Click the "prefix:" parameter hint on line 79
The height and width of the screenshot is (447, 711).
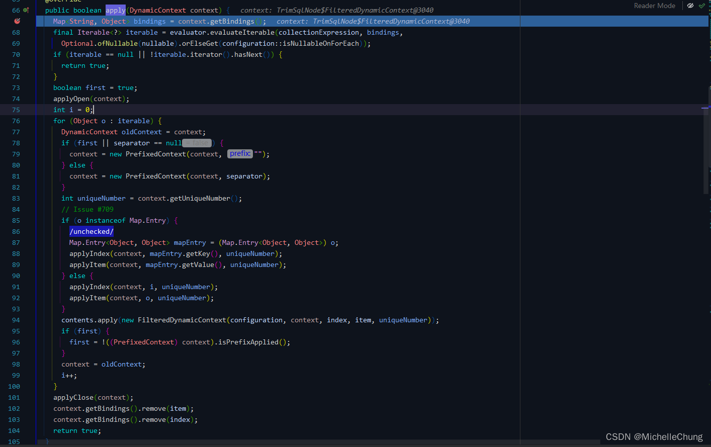pyautogui.click(x=240, y=154)
